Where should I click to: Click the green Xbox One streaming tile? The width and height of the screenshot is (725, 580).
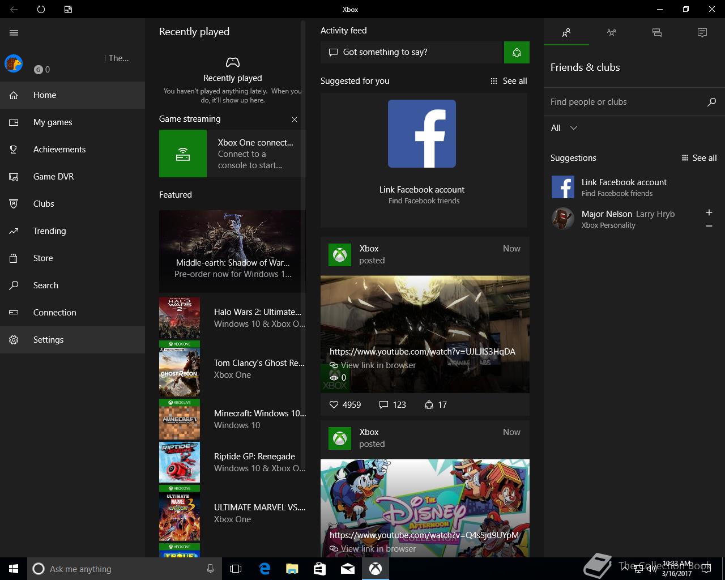[x=183, y=153]
